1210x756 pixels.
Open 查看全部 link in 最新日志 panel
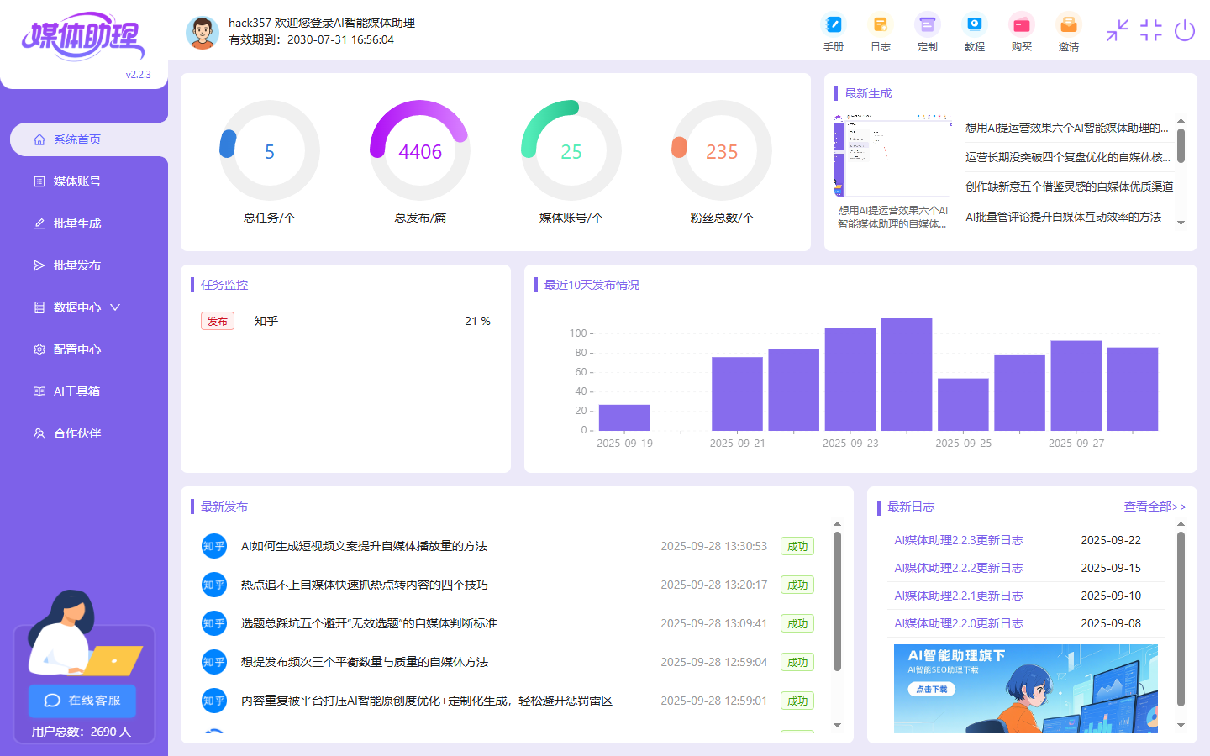point(1153,507)
